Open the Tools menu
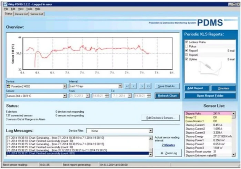241x169 pixels. [x=29, y=9]
